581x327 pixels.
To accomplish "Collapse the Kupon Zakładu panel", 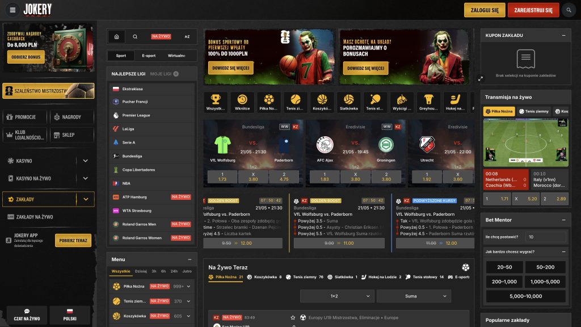I will pos(563,36).
